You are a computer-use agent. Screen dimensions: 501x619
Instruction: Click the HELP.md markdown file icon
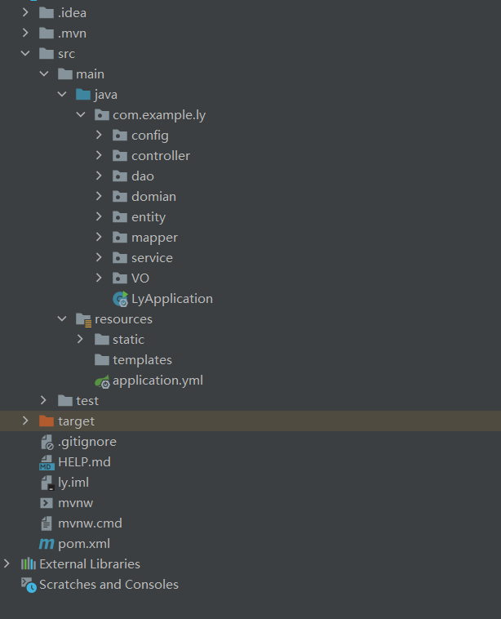coord(47,462)
